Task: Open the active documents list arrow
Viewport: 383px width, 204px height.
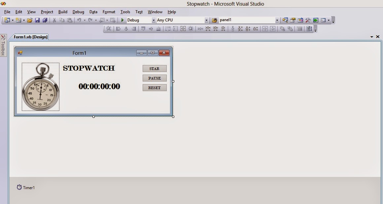Action: (x=372, y=37)
